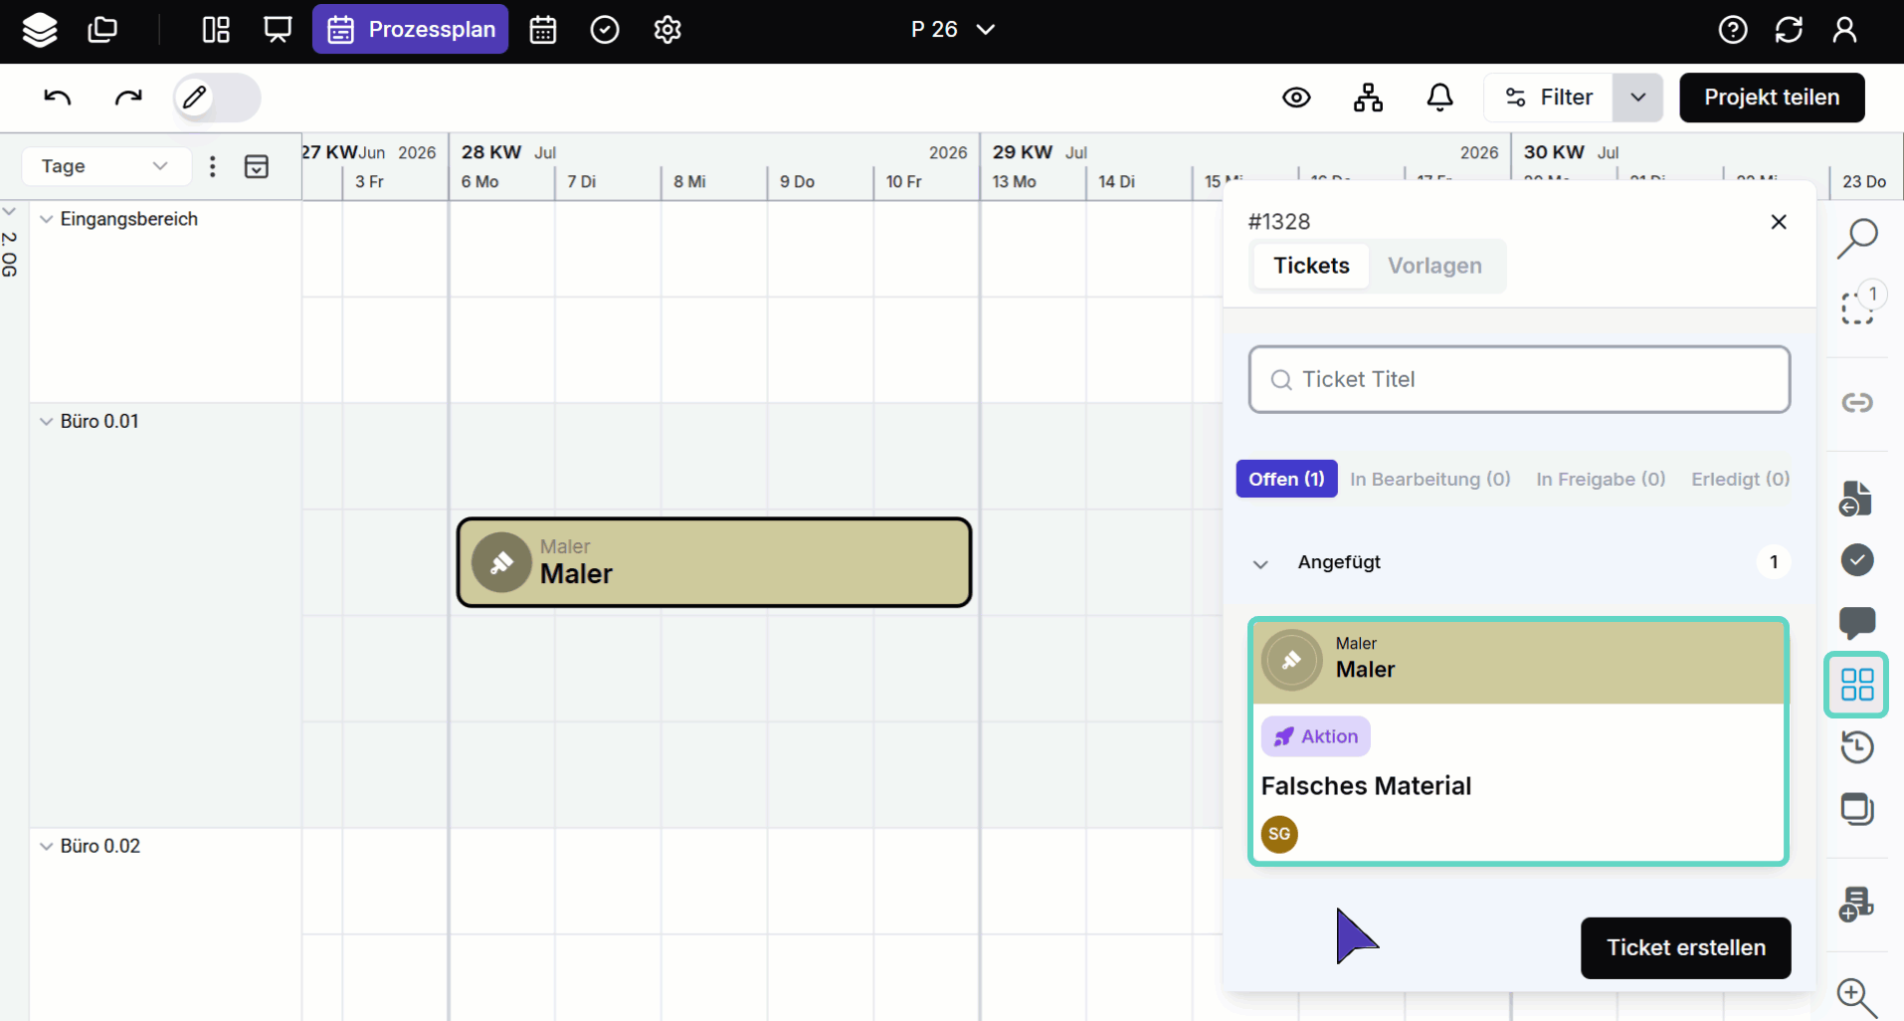The height and width of the screenshot is (1021, 1904).
Task: Click the undo arrow icon
Action: coord(58,98)
